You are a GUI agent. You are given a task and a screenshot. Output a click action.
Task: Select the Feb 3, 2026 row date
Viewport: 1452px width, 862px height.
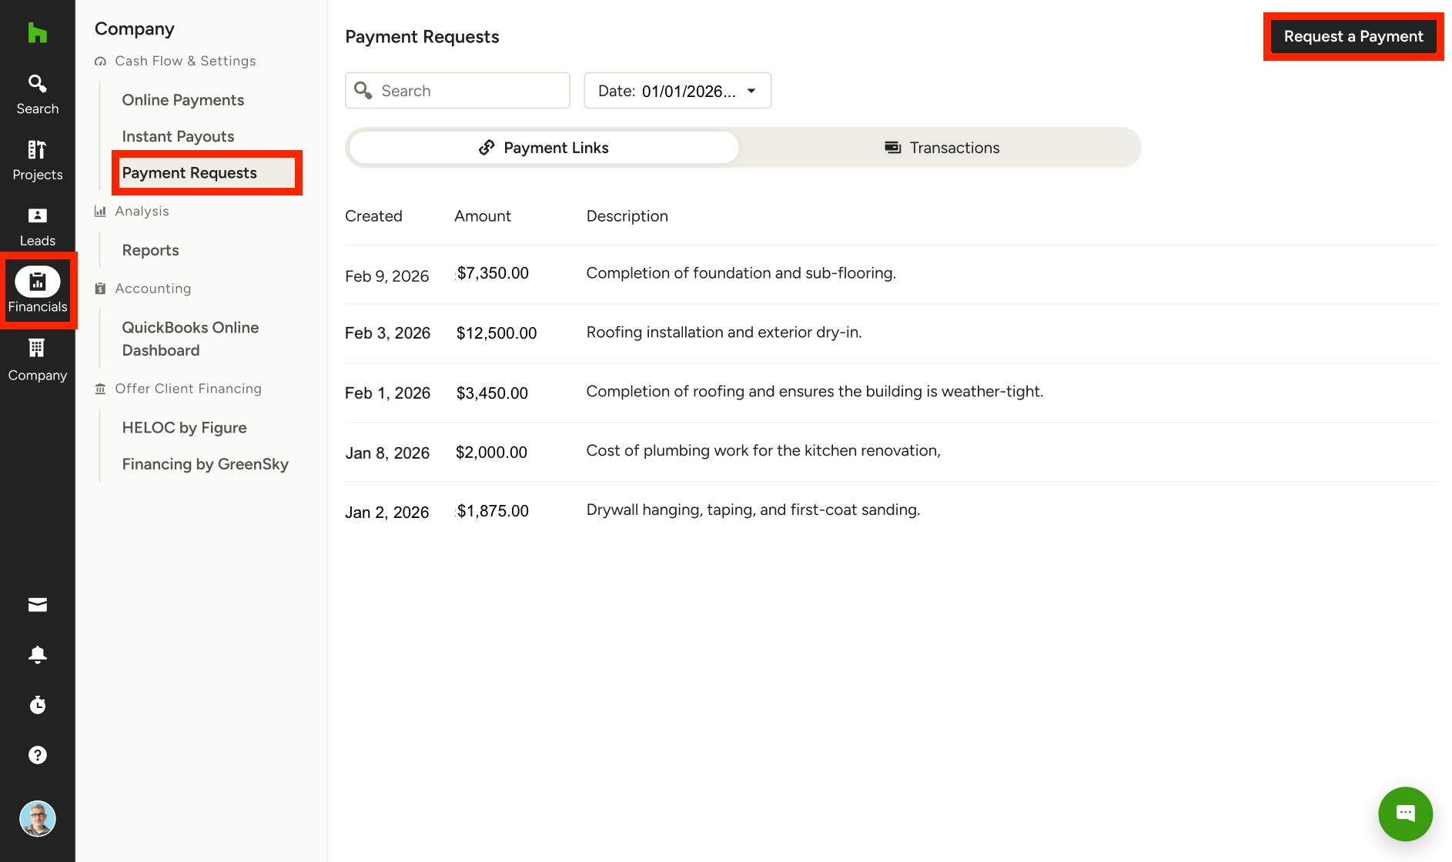coord(387,332)
